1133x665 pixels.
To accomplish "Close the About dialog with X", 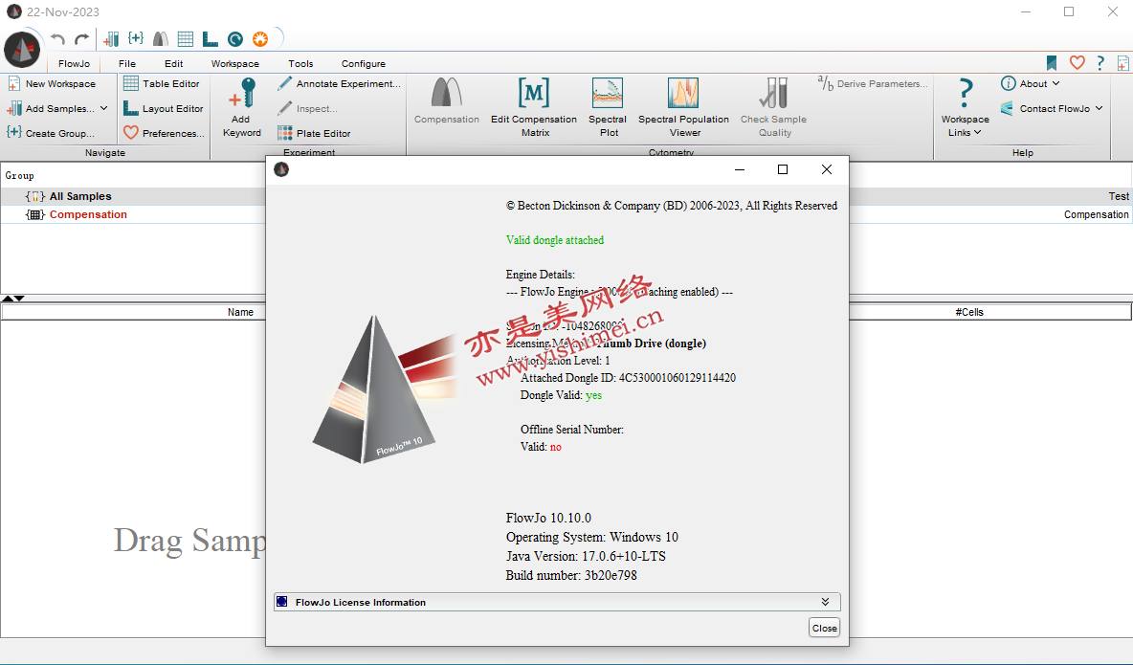I will pyautogui.click(x=827, y=170).
